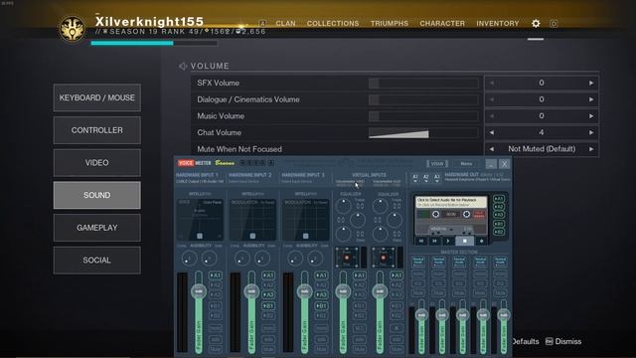
Task: Open GAMEPLAY settings
Action: coord(97,228)
